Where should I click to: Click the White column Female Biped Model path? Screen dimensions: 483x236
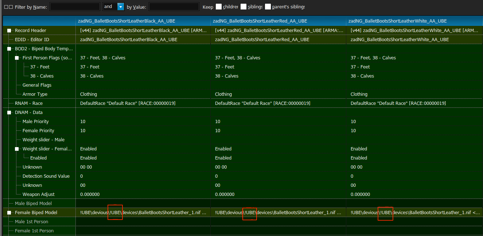[x=415, y=213]
